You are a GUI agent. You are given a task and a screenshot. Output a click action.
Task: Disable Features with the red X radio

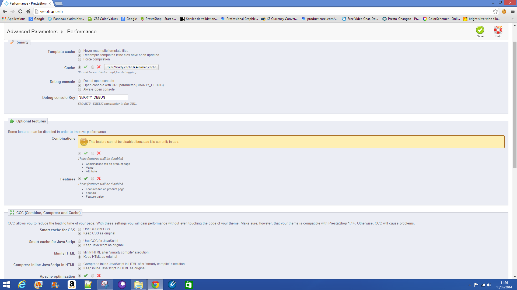tap(93, 179)
